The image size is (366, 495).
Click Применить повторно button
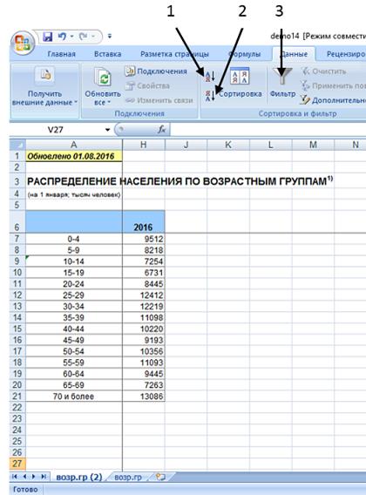tap(333, 86)
